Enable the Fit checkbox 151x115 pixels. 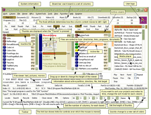(x=135, y=78)
